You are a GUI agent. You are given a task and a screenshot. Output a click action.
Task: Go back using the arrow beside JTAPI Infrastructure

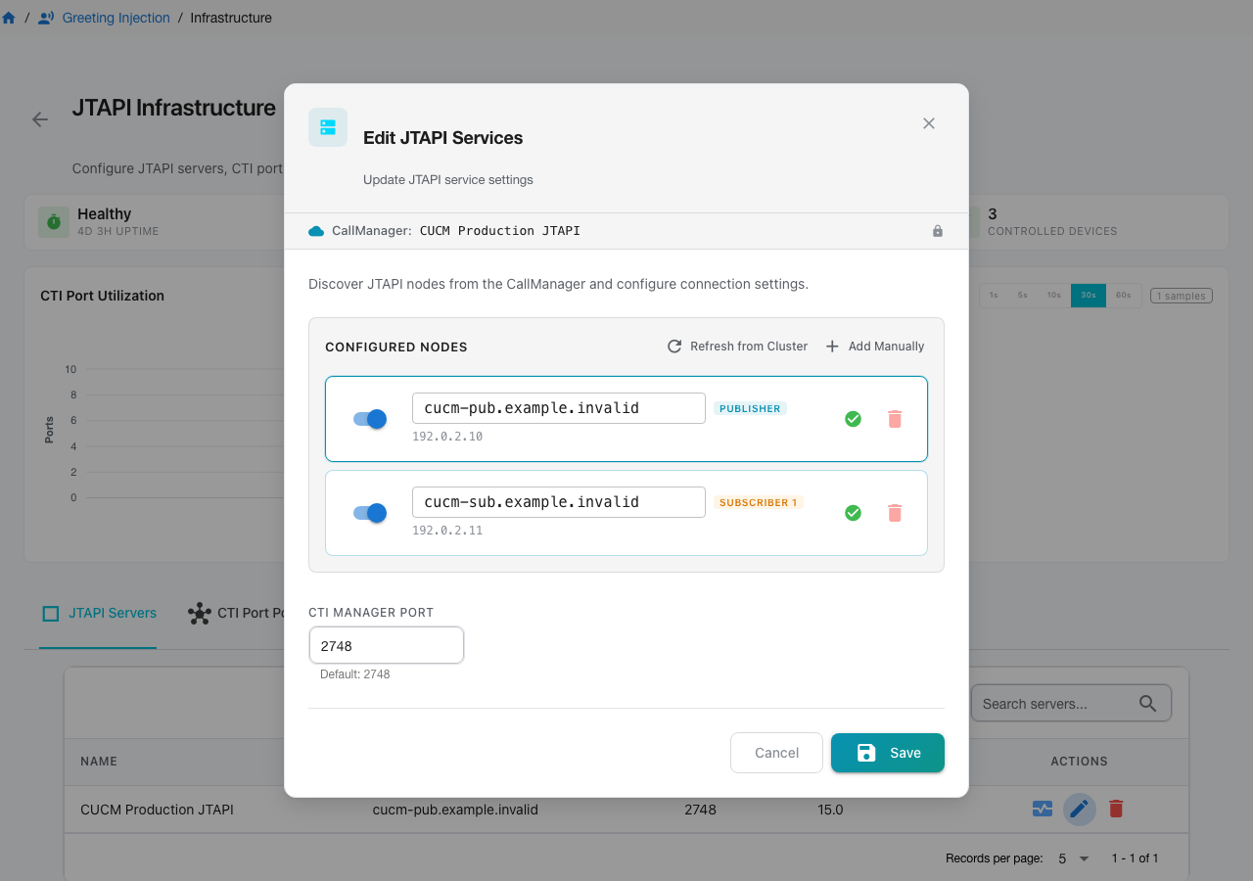click(40, 119)
